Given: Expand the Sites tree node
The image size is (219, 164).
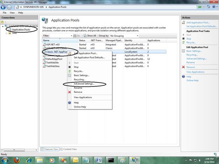Looking at the screenshot, I should (x=6, y=33).
